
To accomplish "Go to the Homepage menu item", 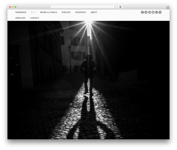I will 21,12.
